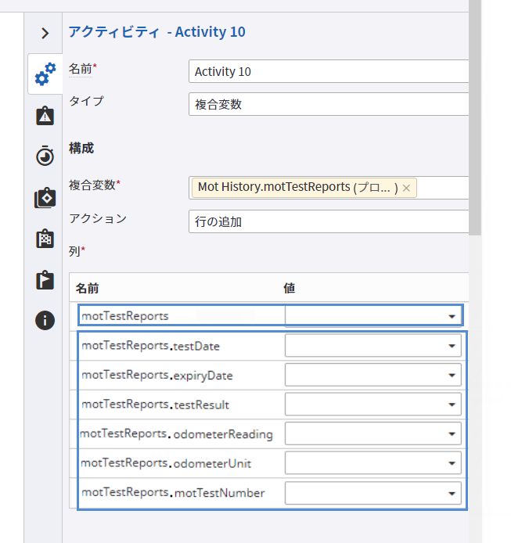Click the 名前 field containing Activity 10
The height and width of the screenshot is (543, 511).
point(329,71)
